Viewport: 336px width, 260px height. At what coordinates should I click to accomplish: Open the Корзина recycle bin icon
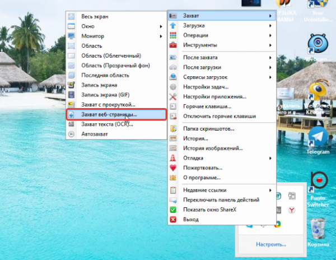318,233
